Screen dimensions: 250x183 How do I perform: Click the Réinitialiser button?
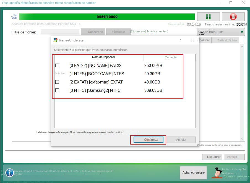pos(118,32)
